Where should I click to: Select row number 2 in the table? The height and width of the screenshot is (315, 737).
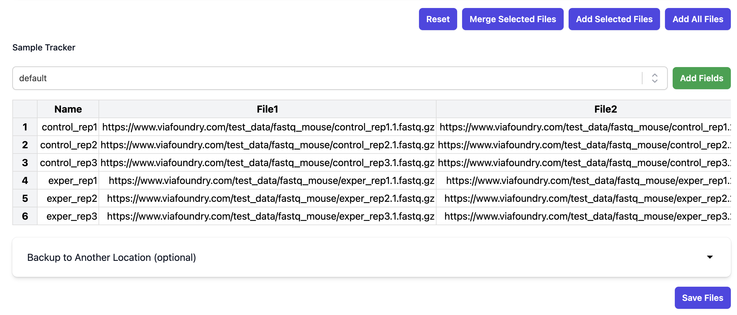click(x=25, y=145)
